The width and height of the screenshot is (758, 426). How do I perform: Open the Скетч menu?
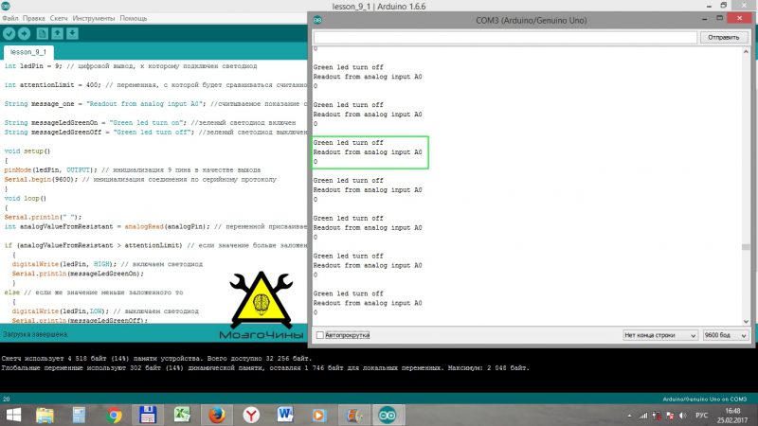click(x=59, y=18)
